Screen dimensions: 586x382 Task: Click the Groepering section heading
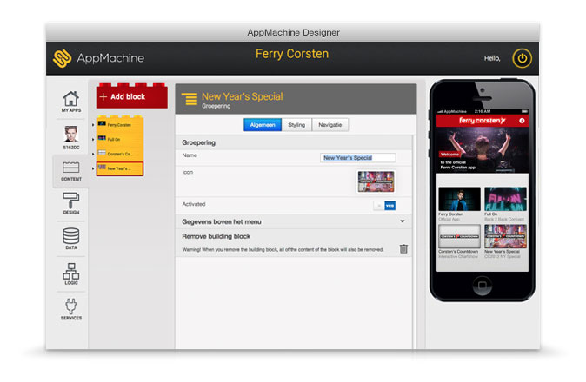point(198,142)
